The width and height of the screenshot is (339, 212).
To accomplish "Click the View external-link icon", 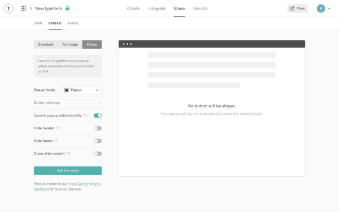I will pyautogui.click(x=292, y=8).
